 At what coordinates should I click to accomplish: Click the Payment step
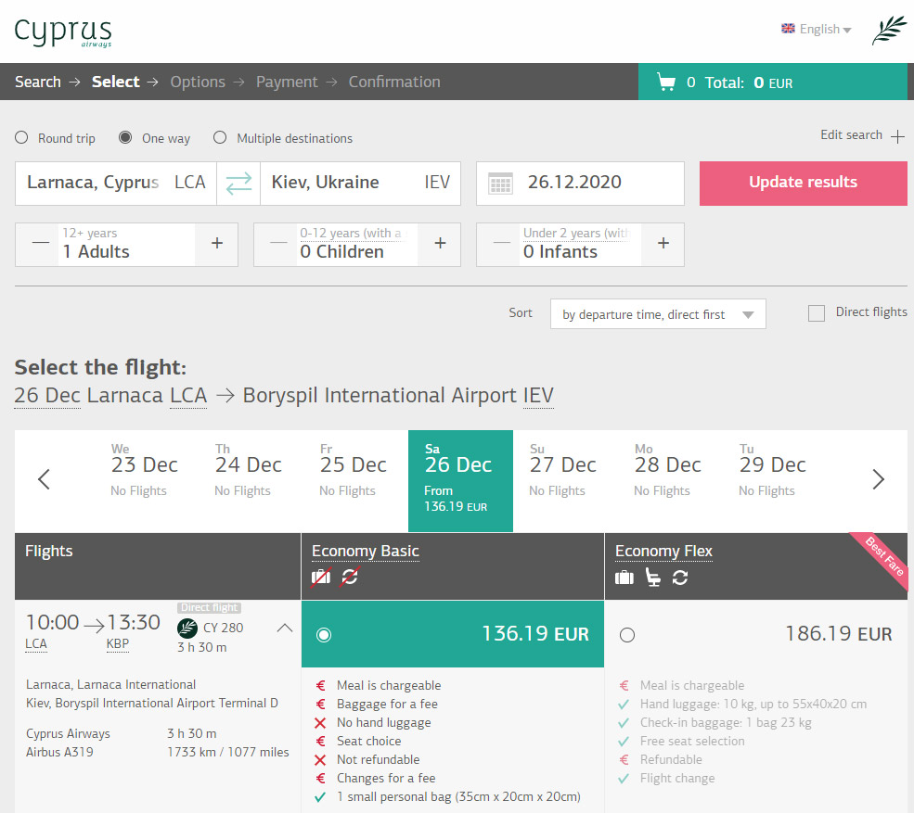click(287, 83)
